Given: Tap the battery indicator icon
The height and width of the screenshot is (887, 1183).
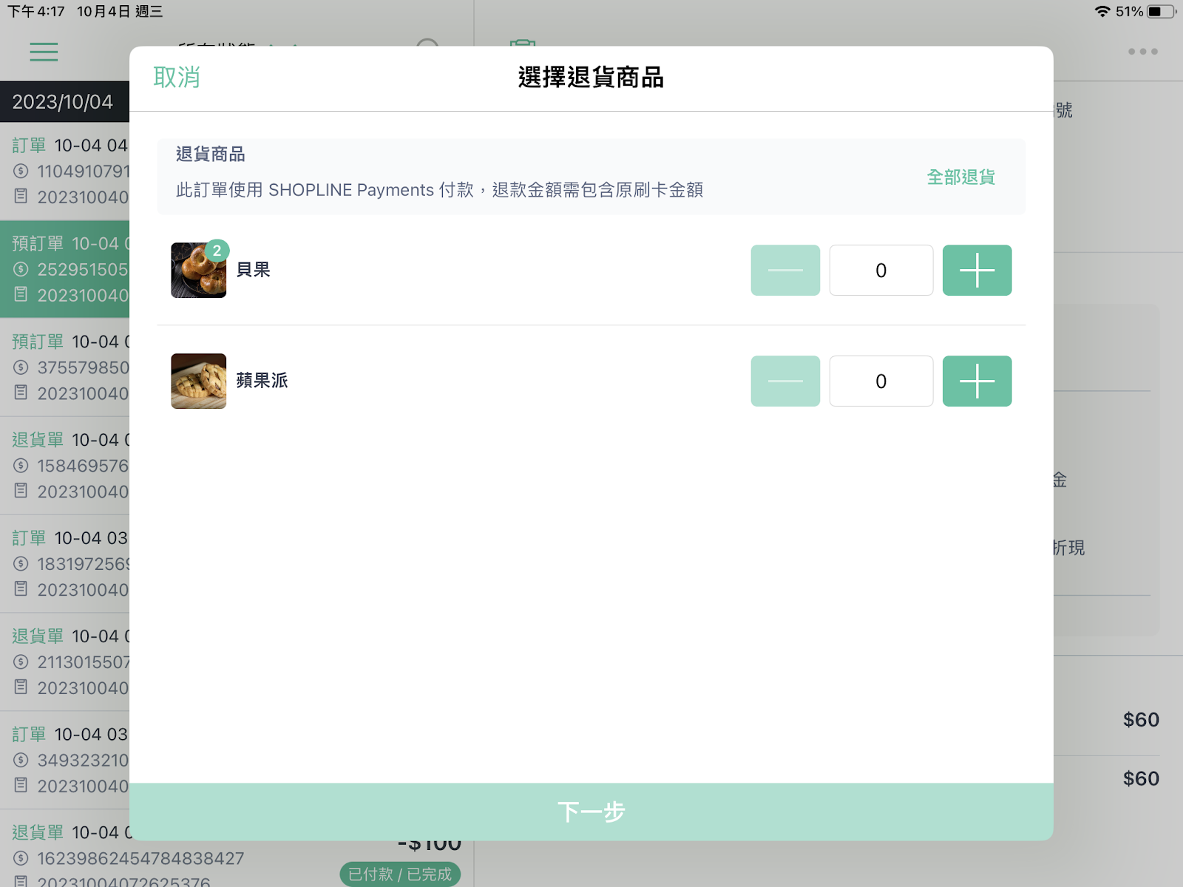Looking at the screenshot, I should [1160, 12].
